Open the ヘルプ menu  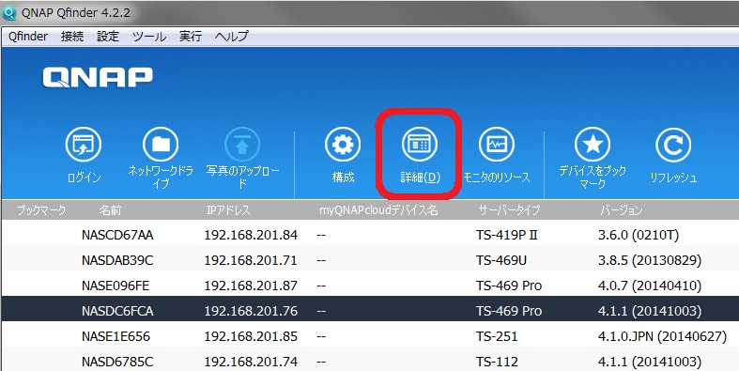[231, 37]
